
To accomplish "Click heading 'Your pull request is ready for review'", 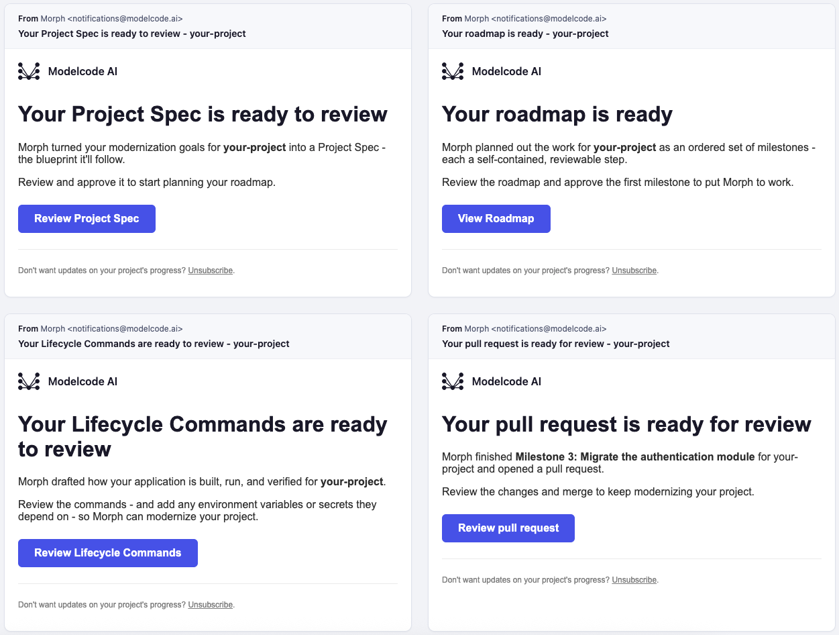I will pyautogui.click(x=626, y=424).
